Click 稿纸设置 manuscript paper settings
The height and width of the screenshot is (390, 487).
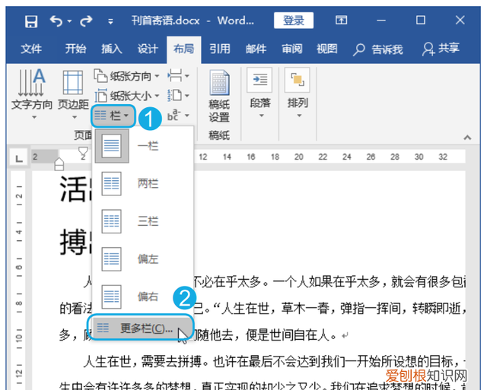219,97
